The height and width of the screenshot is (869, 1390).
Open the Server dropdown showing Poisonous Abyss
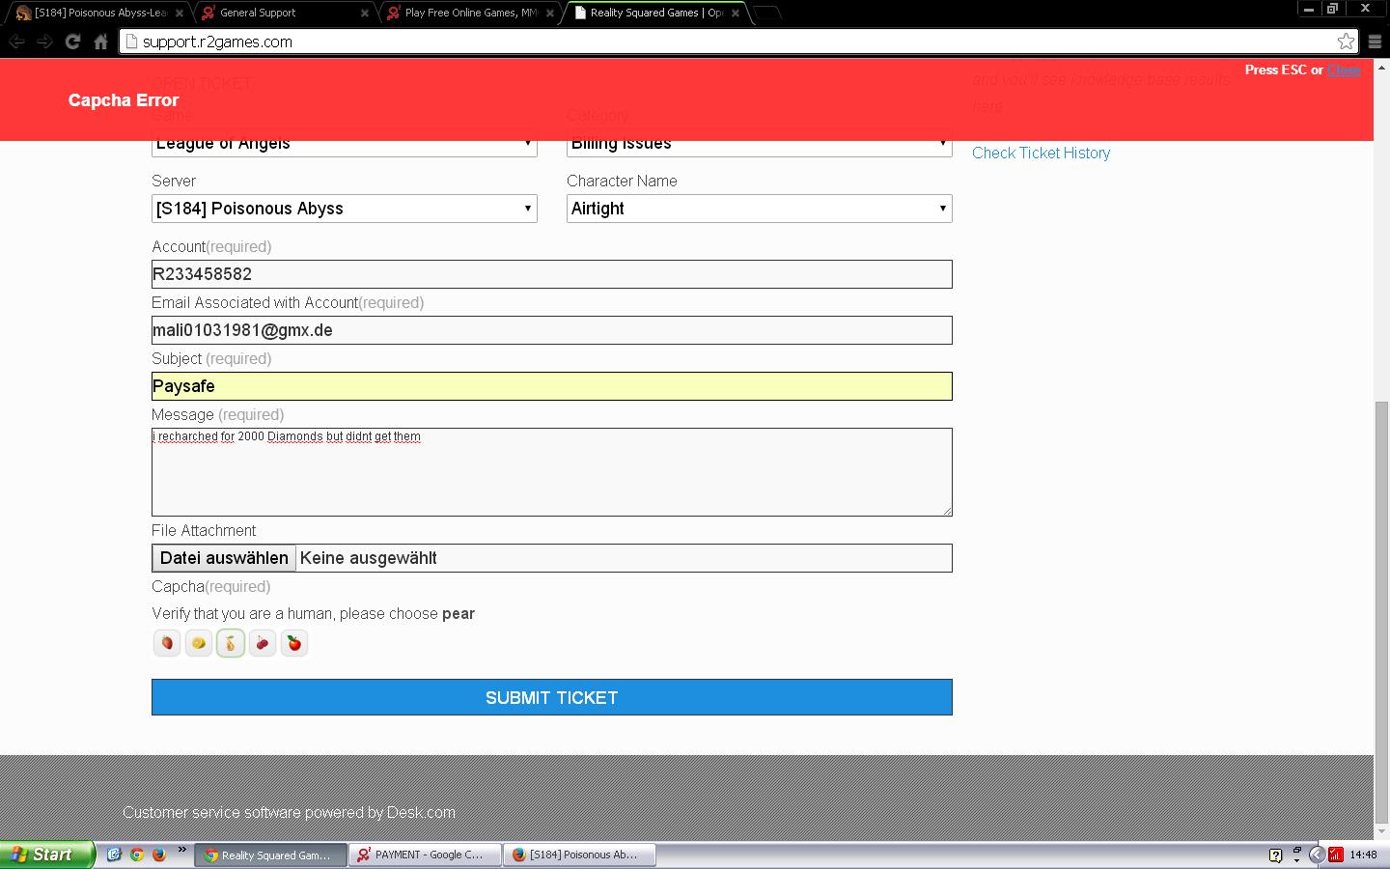pyautogui.click(x=344, y=209)
